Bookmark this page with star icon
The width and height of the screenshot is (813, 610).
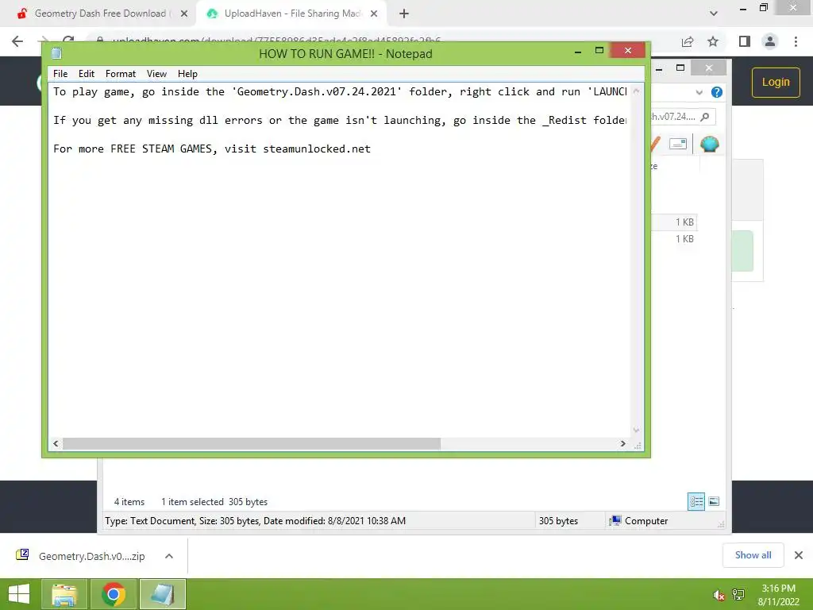pos(713,41)
